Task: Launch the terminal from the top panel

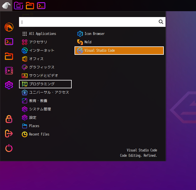Action: pos(41,6)
